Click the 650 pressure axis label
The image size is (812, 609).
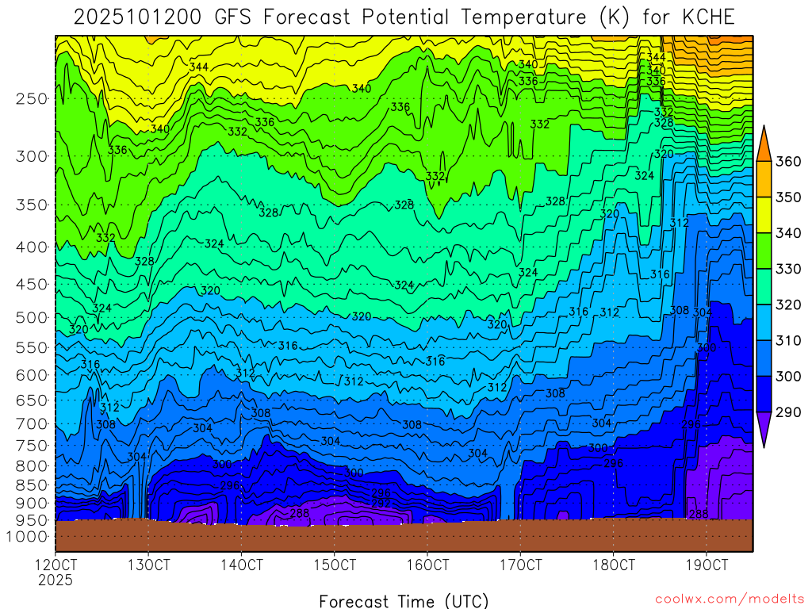point(32,400)
